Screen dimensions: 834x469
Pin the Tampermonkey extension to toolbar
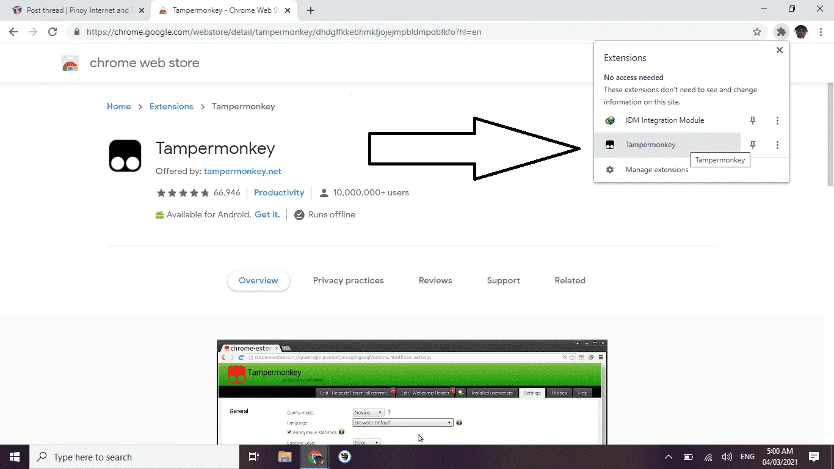[753, 145]
